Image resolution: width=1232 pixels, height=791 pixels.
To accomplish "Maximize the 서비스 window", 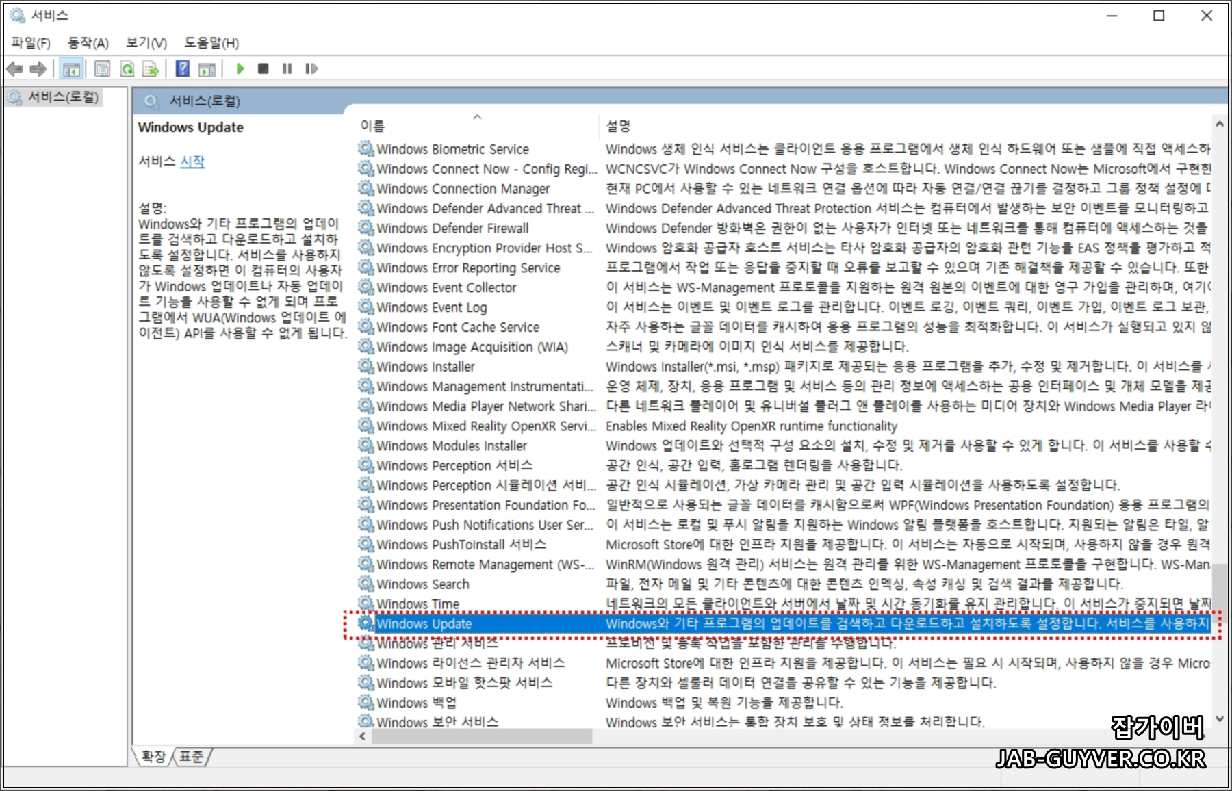I will [1159, 16].
